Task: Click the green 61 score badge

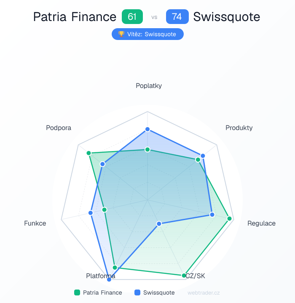Action: coord(132,17)
